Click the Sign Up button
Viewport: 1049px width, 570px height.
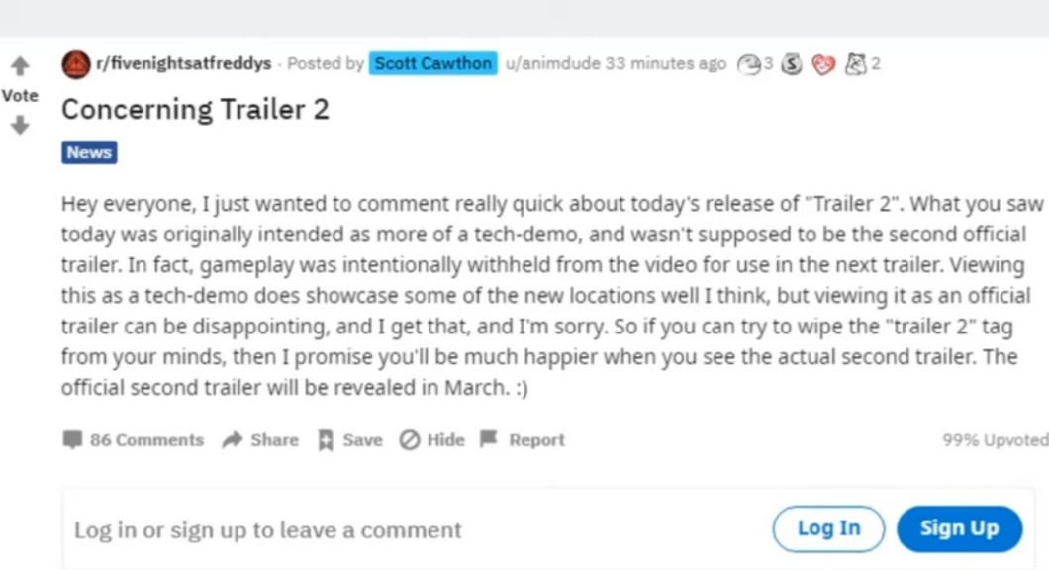pyautogui.click(x=959, y=528)
